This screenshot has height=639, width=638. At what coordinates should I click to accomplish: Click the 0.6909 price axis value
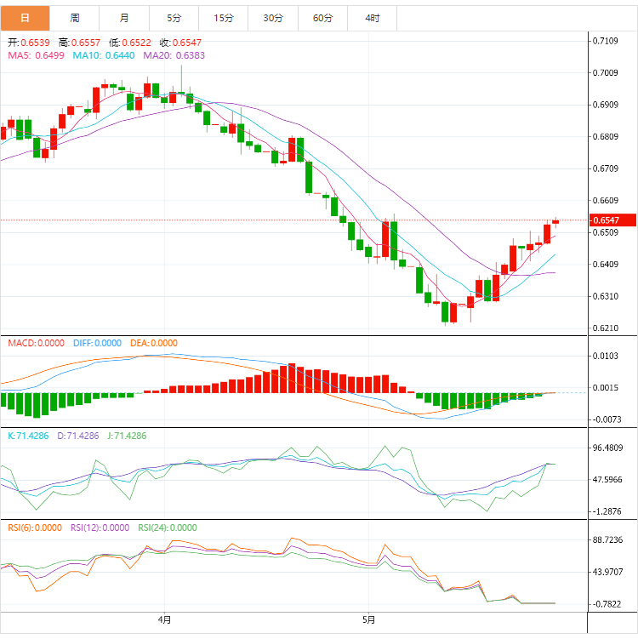tap(605, 105)
